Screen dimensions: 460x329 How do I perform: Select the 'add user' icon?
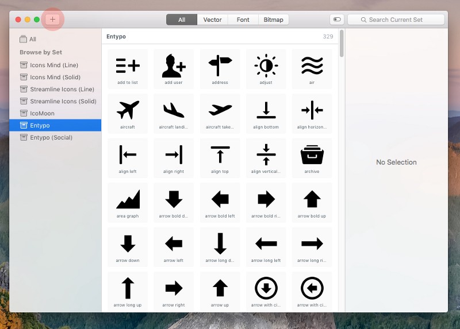point(174,68)
